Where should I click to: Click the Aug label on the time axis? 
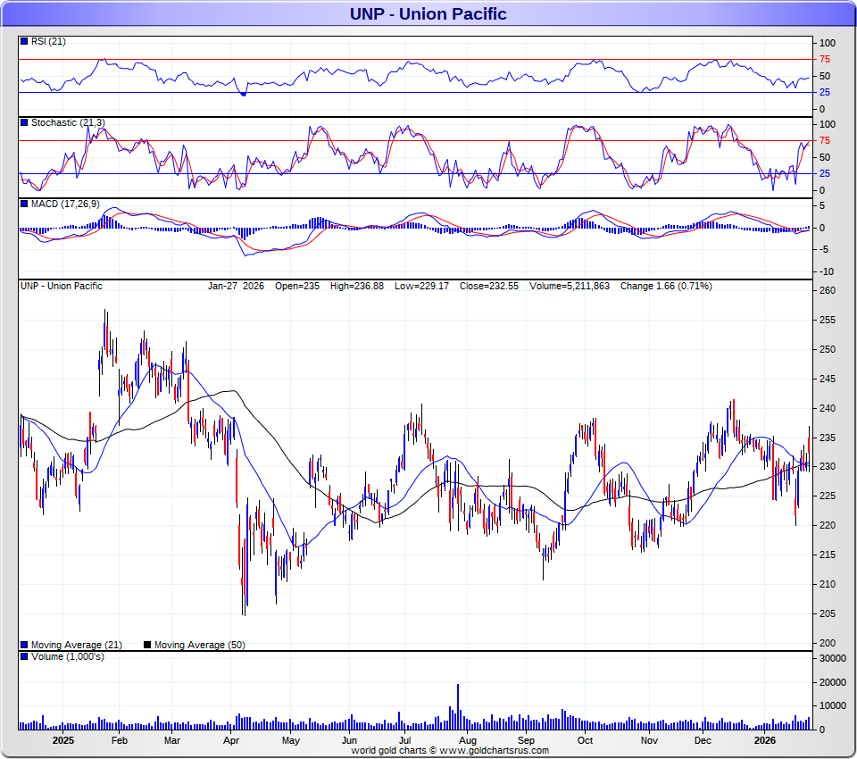pos(466,740)
